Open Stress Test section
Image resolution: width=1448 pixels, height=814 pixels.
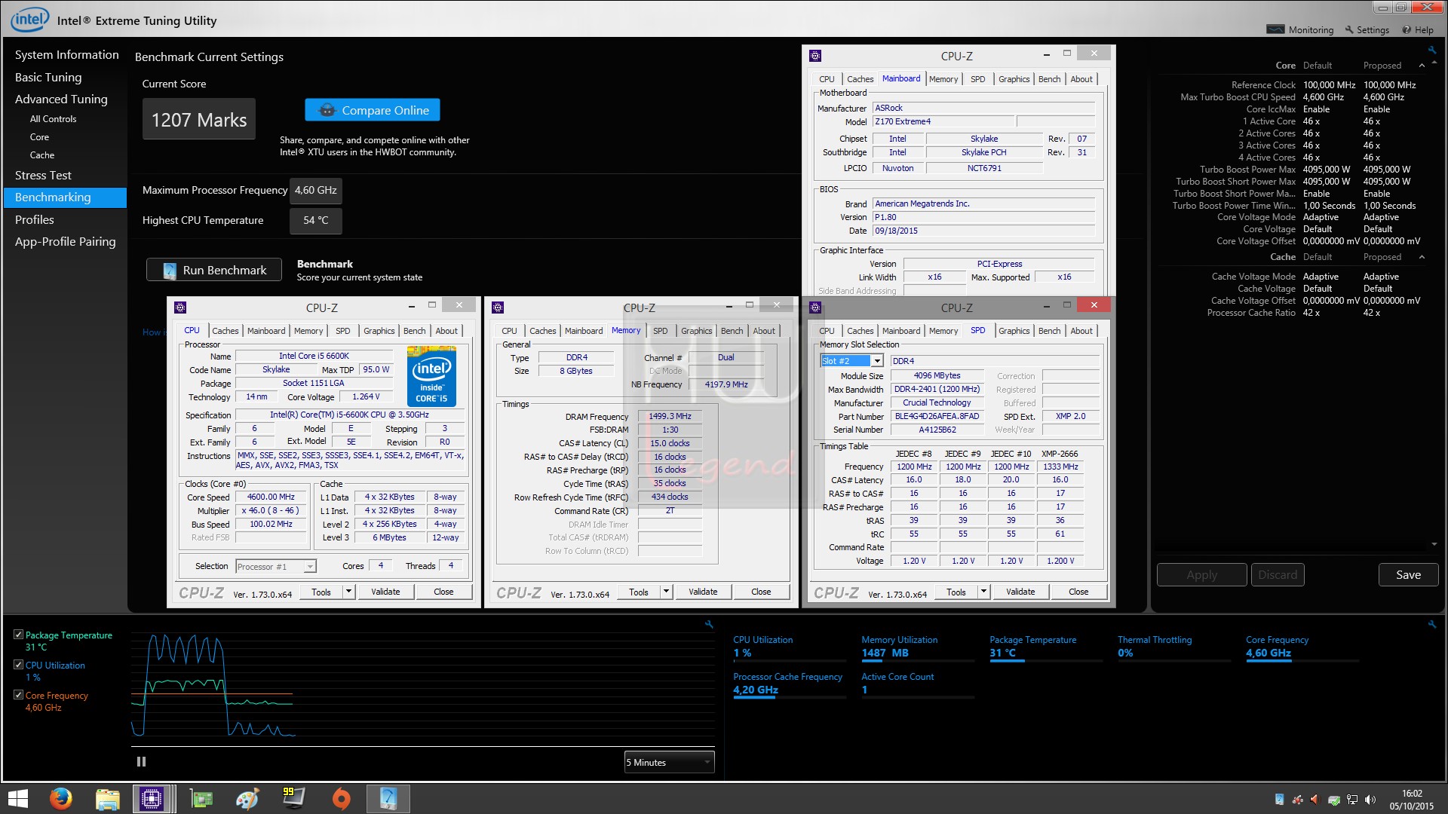pos(43,175)
